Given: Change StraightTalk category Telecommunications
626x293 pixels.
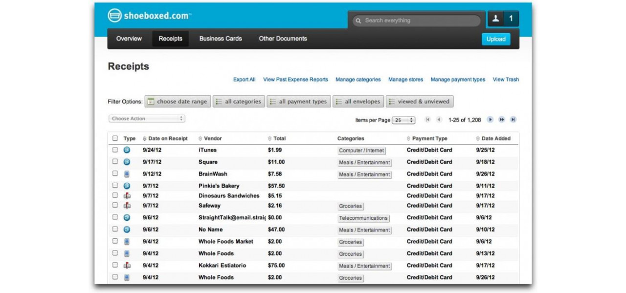Looking at the screenshot, I should pyautogui.click(x=363, y=218).
